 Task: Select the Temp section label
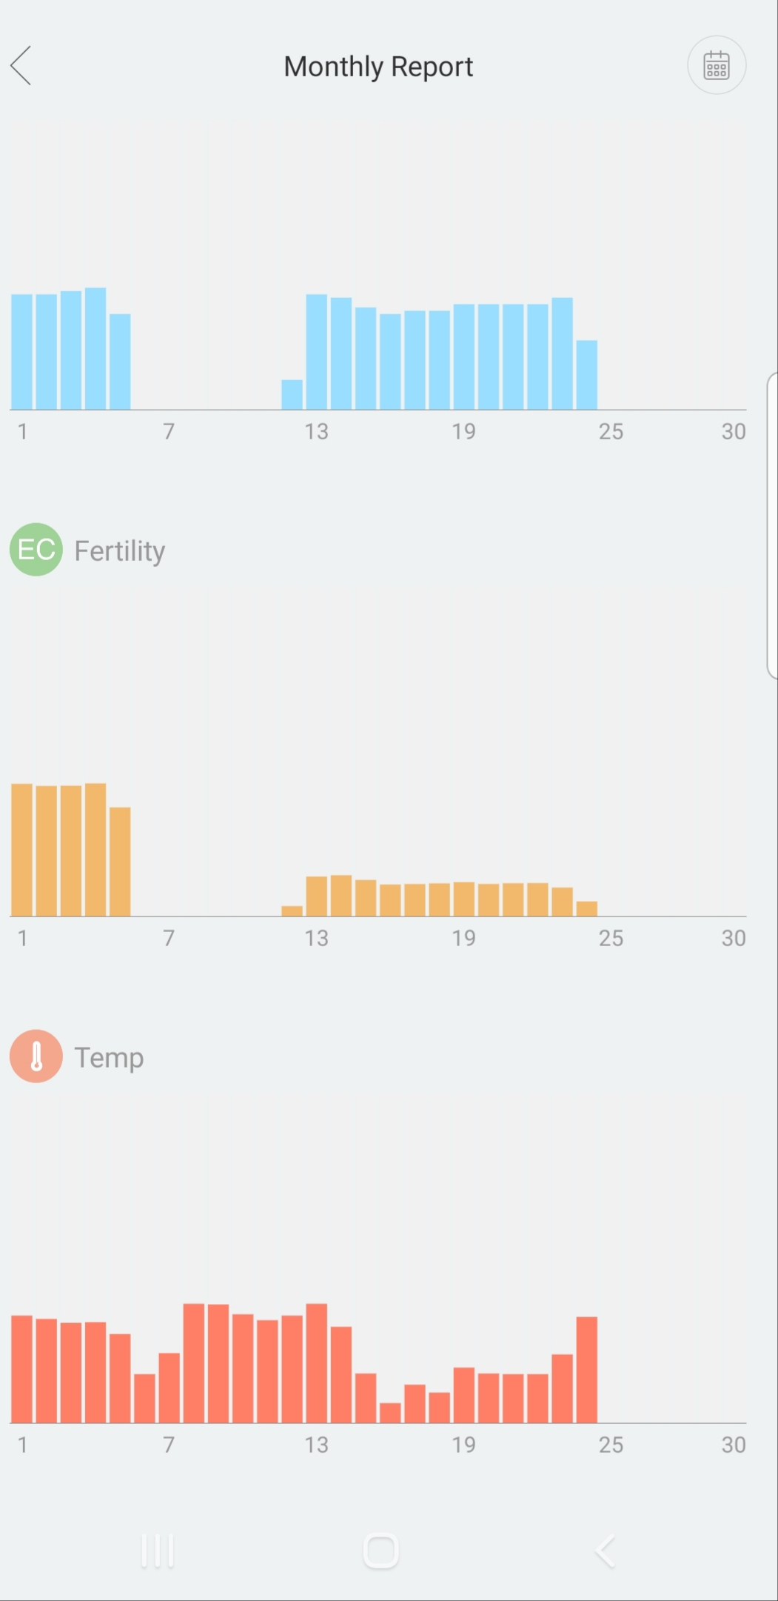click(x=109, y=1057)
